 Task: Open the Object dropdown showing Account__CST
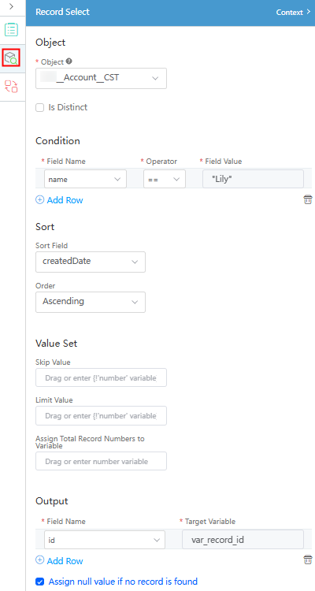(x=101, y=78)
